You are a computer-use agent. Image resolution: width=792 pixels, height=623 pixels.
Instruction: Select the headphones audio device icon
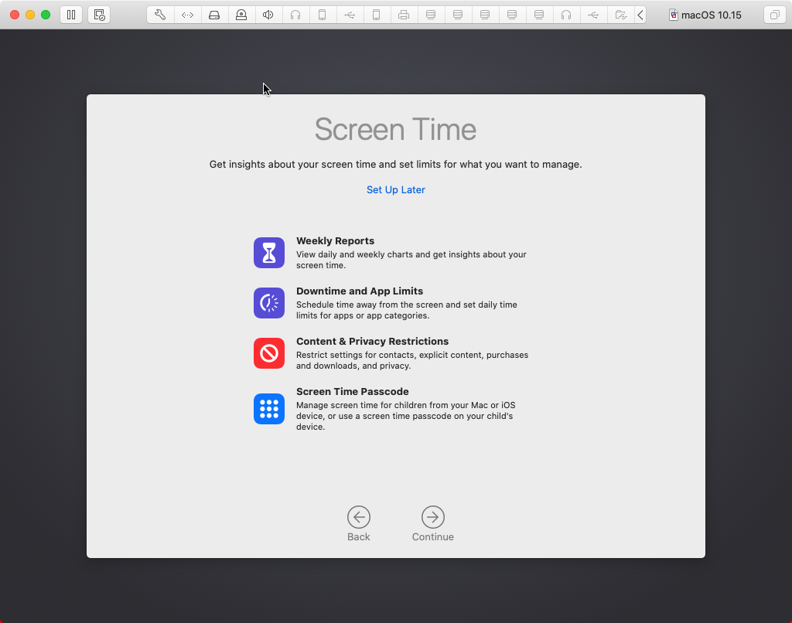click(295, 14)
